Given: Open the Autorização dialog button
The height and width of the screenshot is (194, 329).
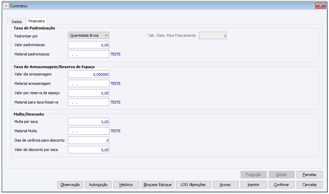Looking at the screenshot, I should pyautogui.click(x=98, y=185).
